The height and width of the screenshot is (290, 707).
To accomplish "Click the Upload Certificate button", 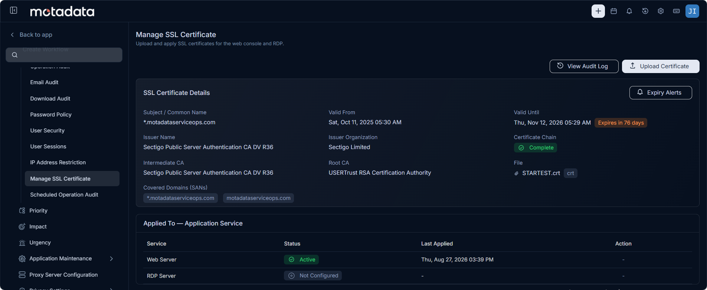I will (661, 66).
